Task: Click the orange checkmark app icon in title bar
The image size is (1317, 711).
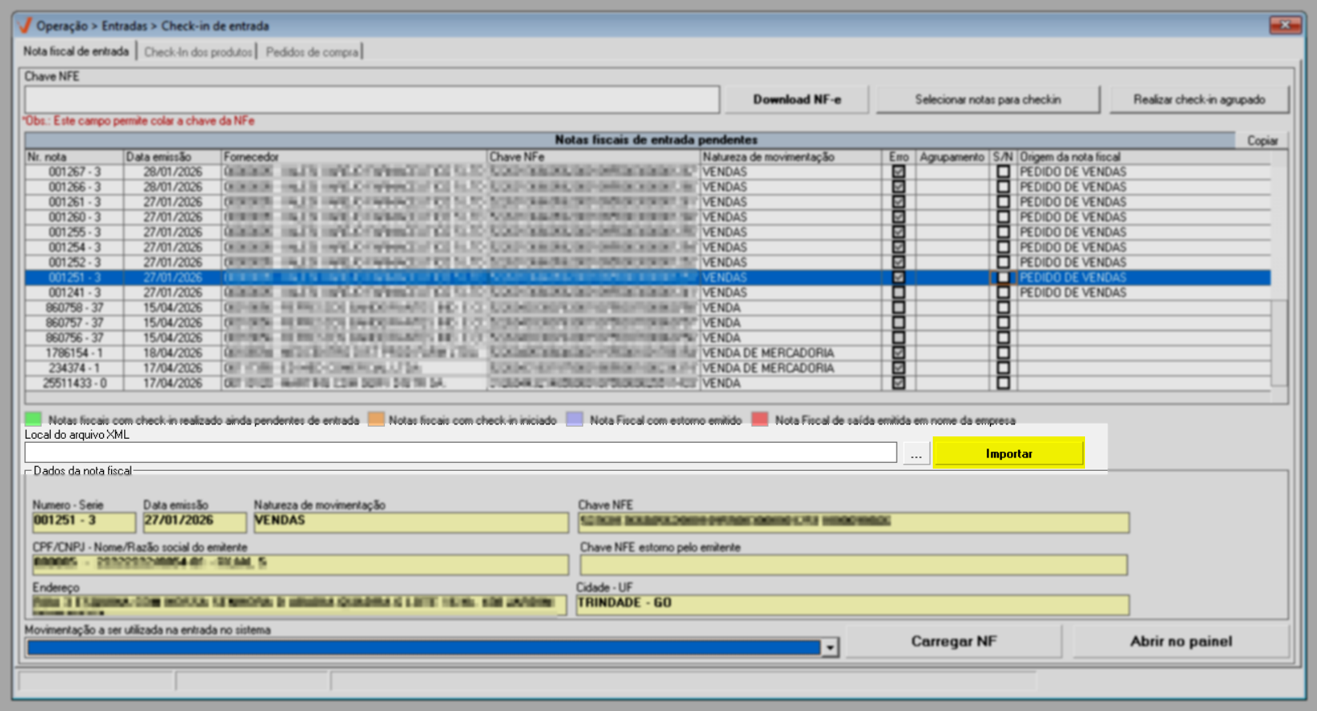Action: pyautogui.click(x=25, y=26)
